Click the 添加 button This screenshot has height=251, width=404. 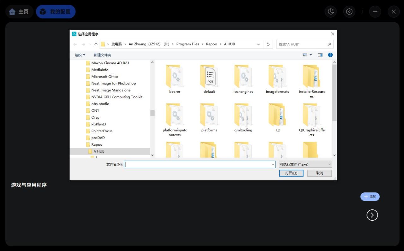[x=370, y=197]
